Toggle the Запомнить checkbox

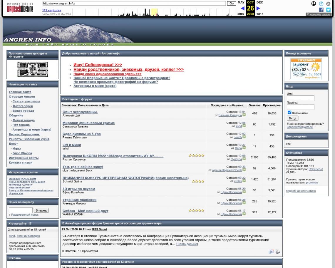tap(289, 113)
